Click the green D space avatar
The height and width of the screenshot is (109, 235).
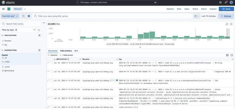[x=9, y=9]
